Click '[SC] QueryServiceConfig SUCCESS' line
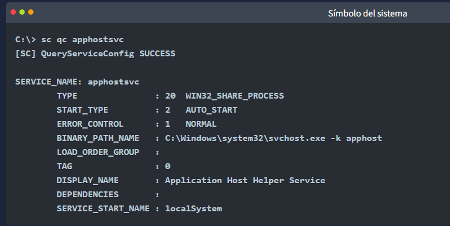 pos(95,54)
